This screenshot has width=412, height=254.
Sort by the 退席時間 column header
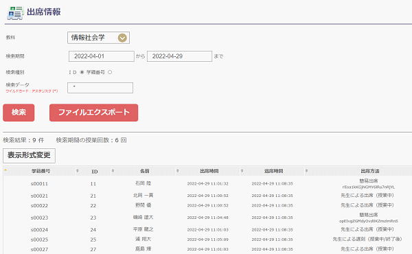pyautogui.click(x=273, y=171)
